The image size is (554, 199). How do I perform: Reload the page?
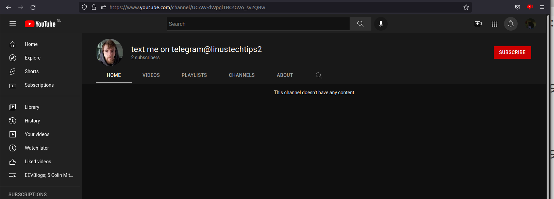click(33, 7)
